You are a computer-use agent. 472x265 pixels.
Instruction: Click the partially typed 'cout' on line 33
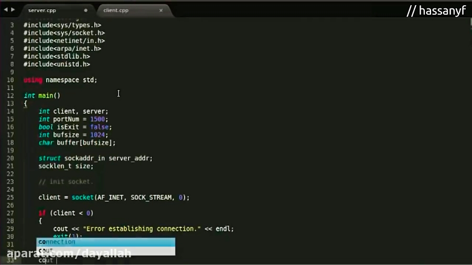click(x=46, y=260)
